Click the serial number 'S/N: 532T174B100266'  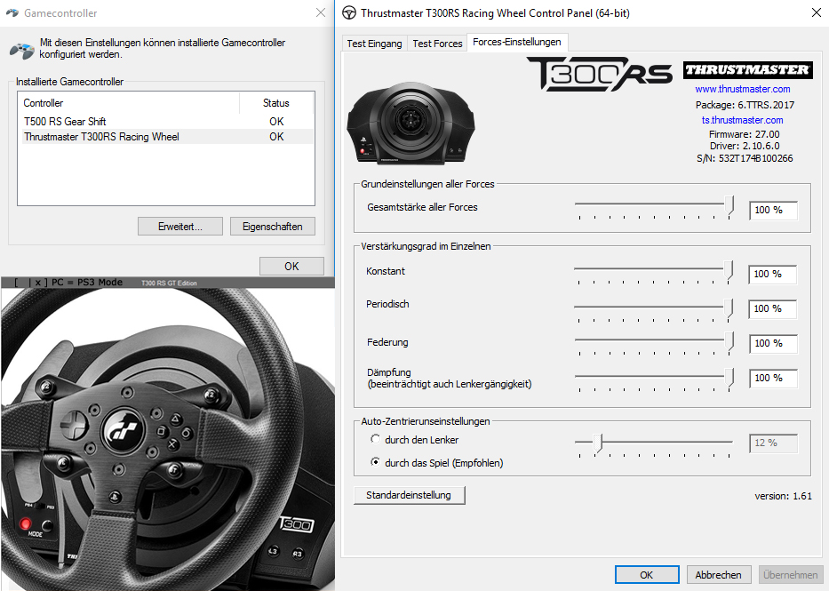pyautogui.click(x=745, y=158)
